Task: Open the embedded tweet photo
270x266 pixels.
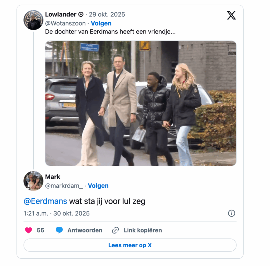Action: tap(141, 103)
